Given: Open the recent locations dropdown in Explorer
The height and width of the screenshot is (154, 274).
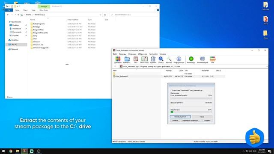Looking at the screenshot, I should point(15,15).
